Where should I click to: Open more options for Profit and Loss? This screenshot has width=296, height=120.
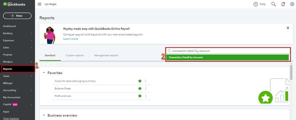(145, 96)
